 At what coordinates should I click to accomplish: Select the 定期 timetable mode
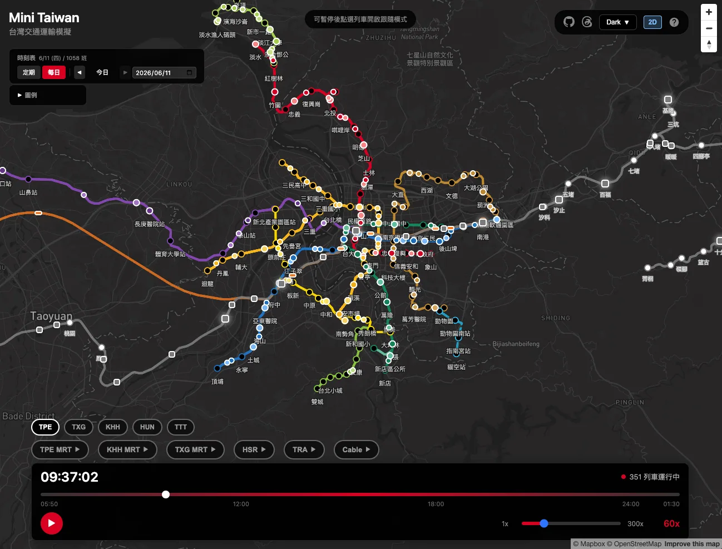[x=29, y=72]
